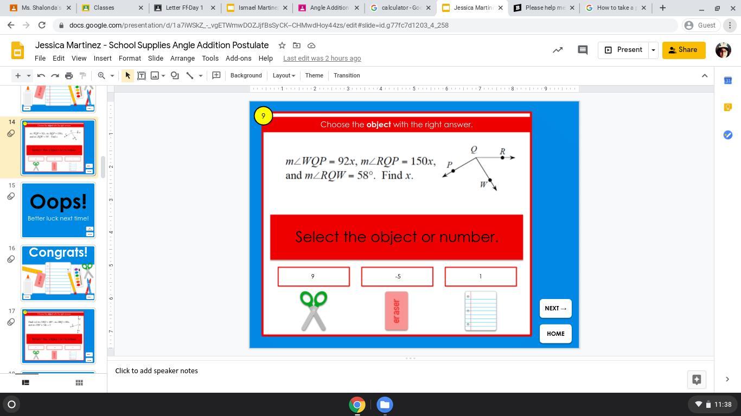741x416 pixels.
Task: Open the line type dropdown arrow
Action: point(200,76)
